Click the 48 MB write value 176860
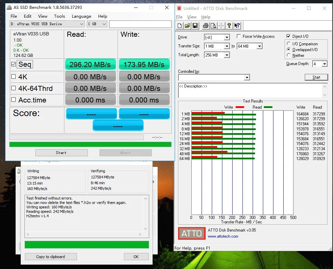The width and height of the screenshot is (333, 269). pyautogui.click(x=302, y=154)
